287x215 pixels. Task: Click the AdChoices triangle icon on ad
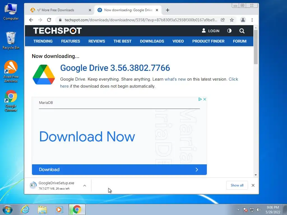coord(200,99)
